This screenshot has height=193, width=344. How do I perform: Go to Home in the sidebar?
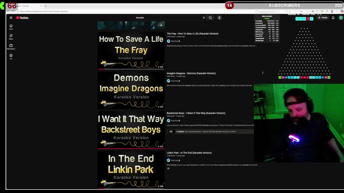click(11, 27)
